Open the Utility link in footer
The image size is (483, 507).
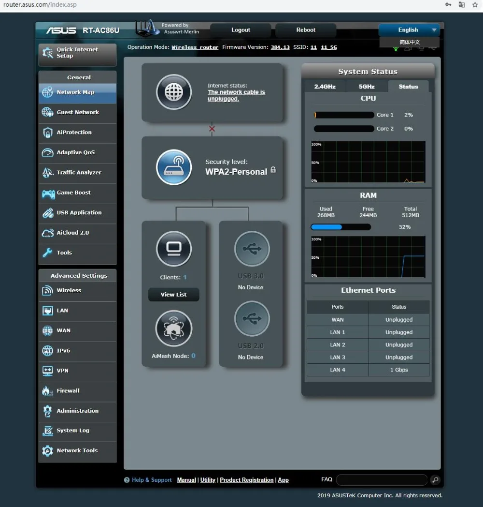208,480
